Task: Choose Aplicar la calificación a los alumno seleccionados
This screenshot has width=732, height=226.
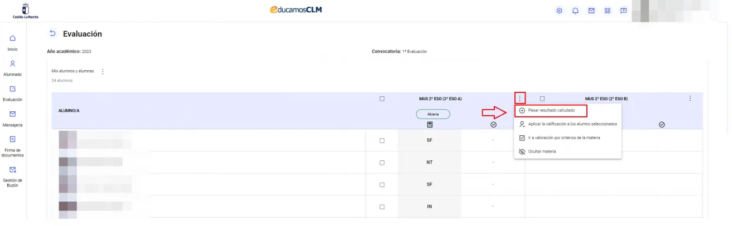Action: tap(567, 124)
